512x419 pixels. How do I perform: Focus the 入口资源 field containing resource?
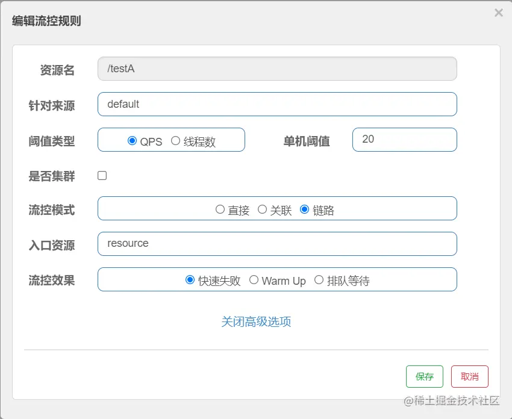coord(277,244)
